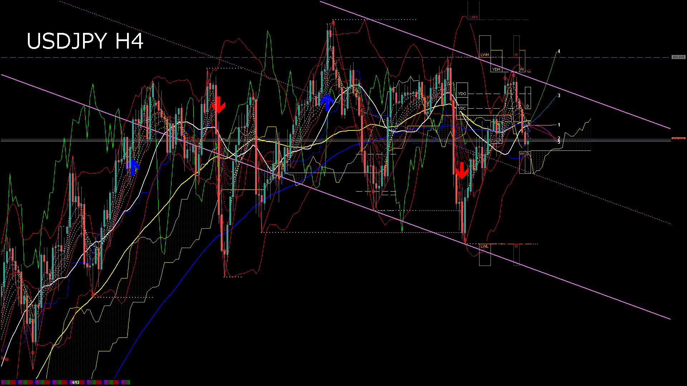This screenshot has height=386, width=687.
Task: Click the blue up arrow near chart center
Action: (327, 102)
